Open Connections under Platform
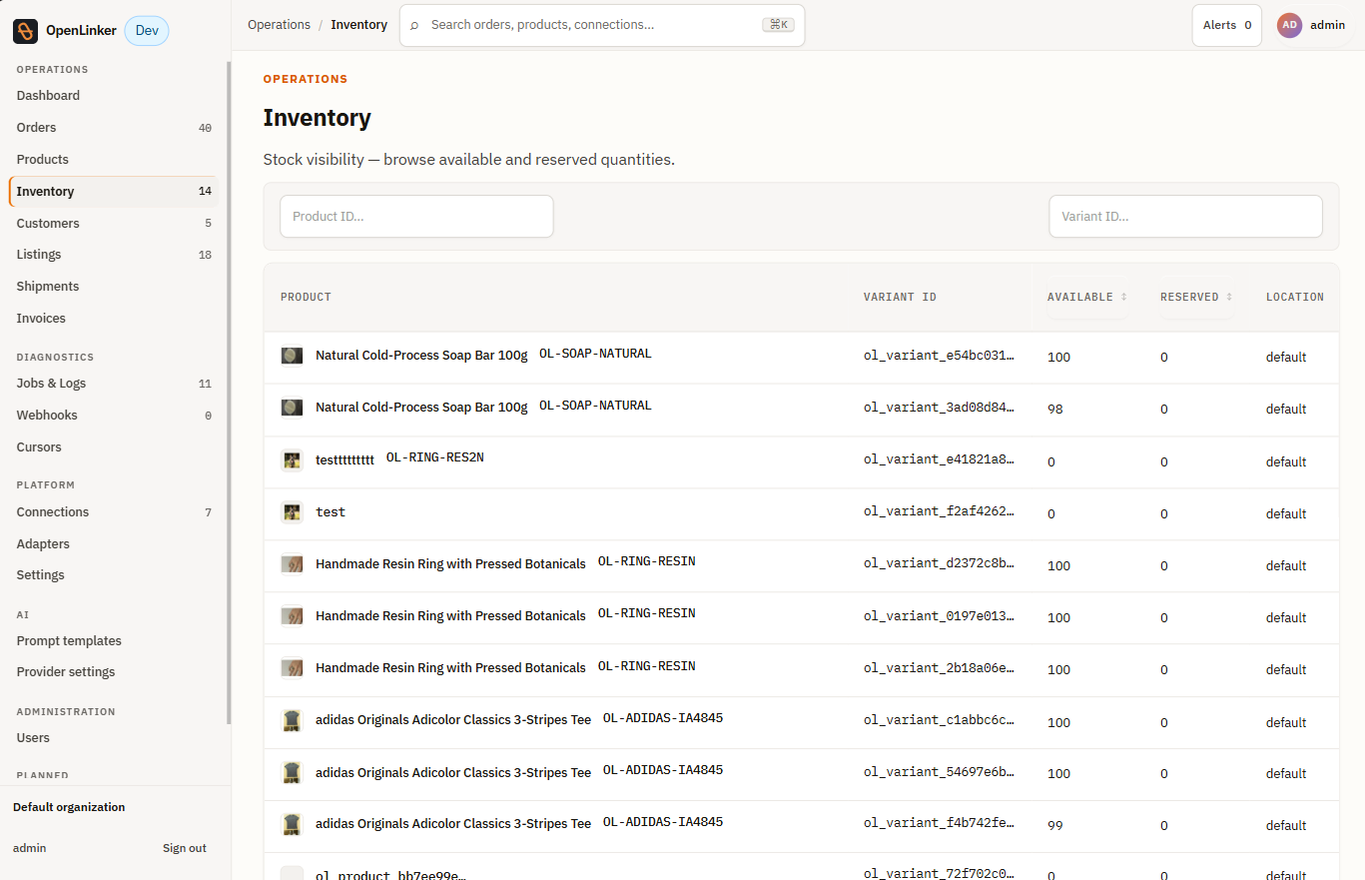 (114, 512)
